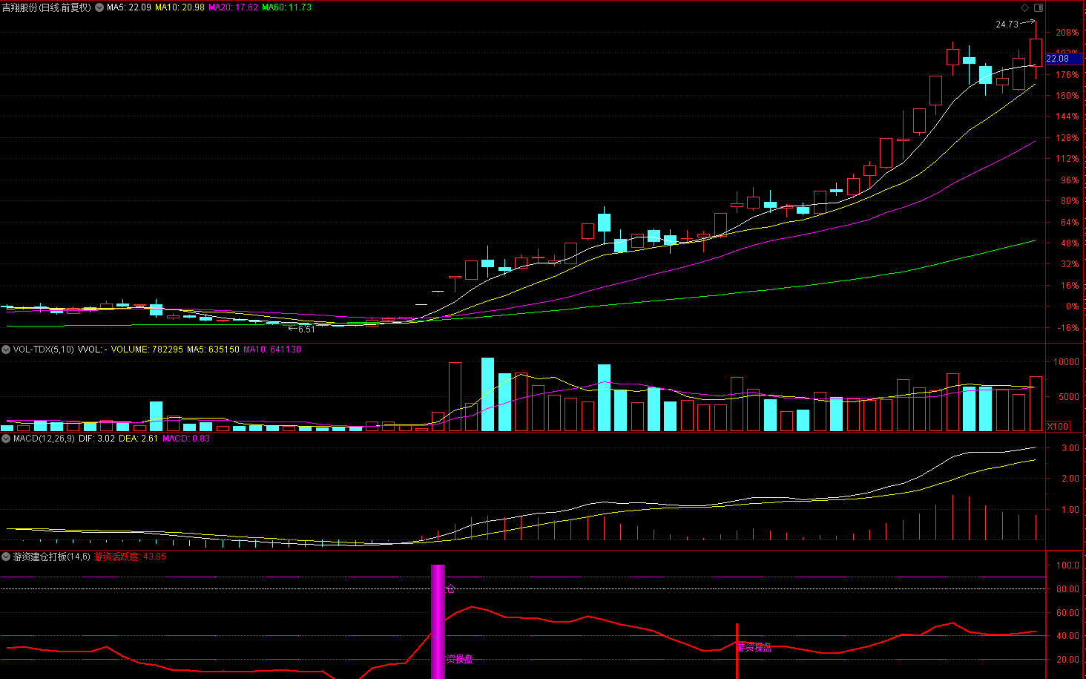
Task: Click the volume MA10: 641130 value
Action: pyautogui.click(x=272, y=350)
